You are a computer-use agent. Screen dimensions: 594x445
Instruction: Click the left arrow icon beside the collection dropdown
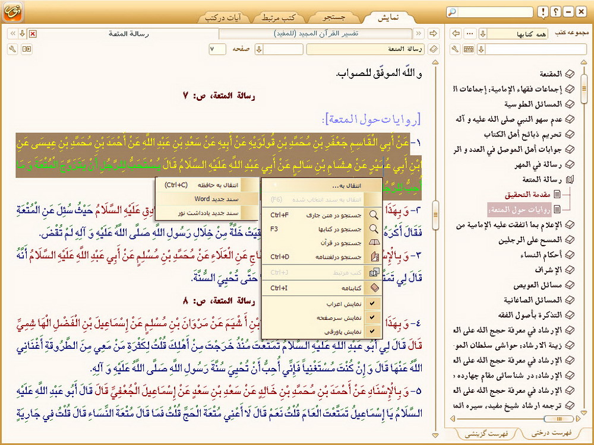pos(456,34)
